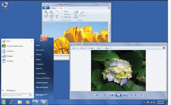
Task: Open Documents from the Start menu
Action: (x=40, y=50)
